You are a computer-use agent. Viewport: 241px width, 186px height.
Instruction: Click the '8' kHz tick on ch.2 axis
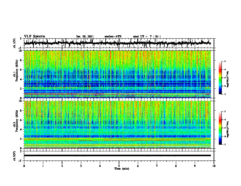pos(21,111)
